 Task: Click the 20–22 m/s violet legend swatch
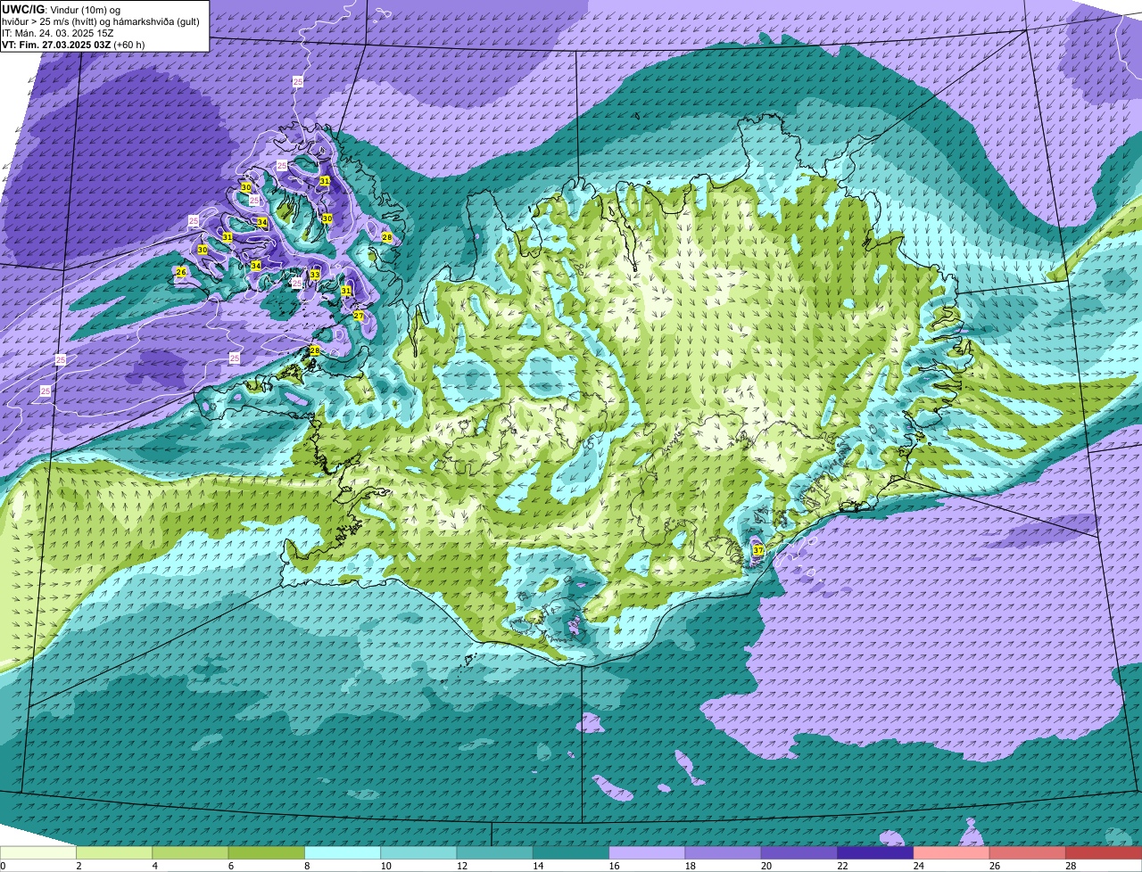click(799, 853)
